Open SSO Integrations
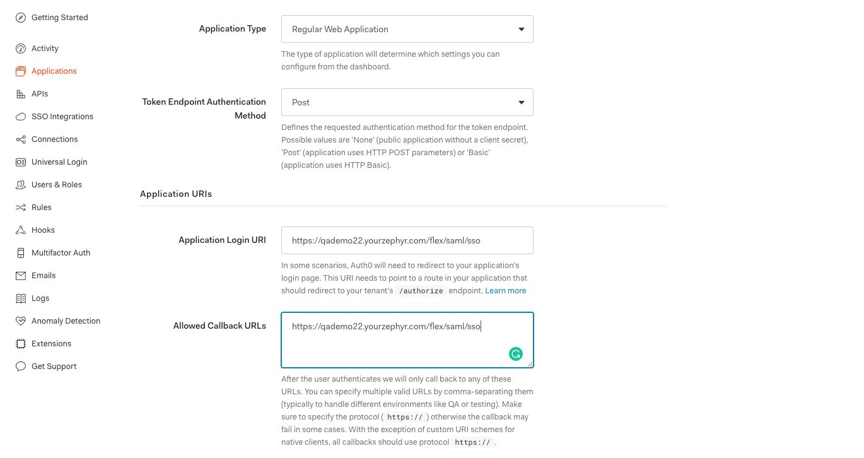Screen dimensions: 864x458 coord(62,116)
